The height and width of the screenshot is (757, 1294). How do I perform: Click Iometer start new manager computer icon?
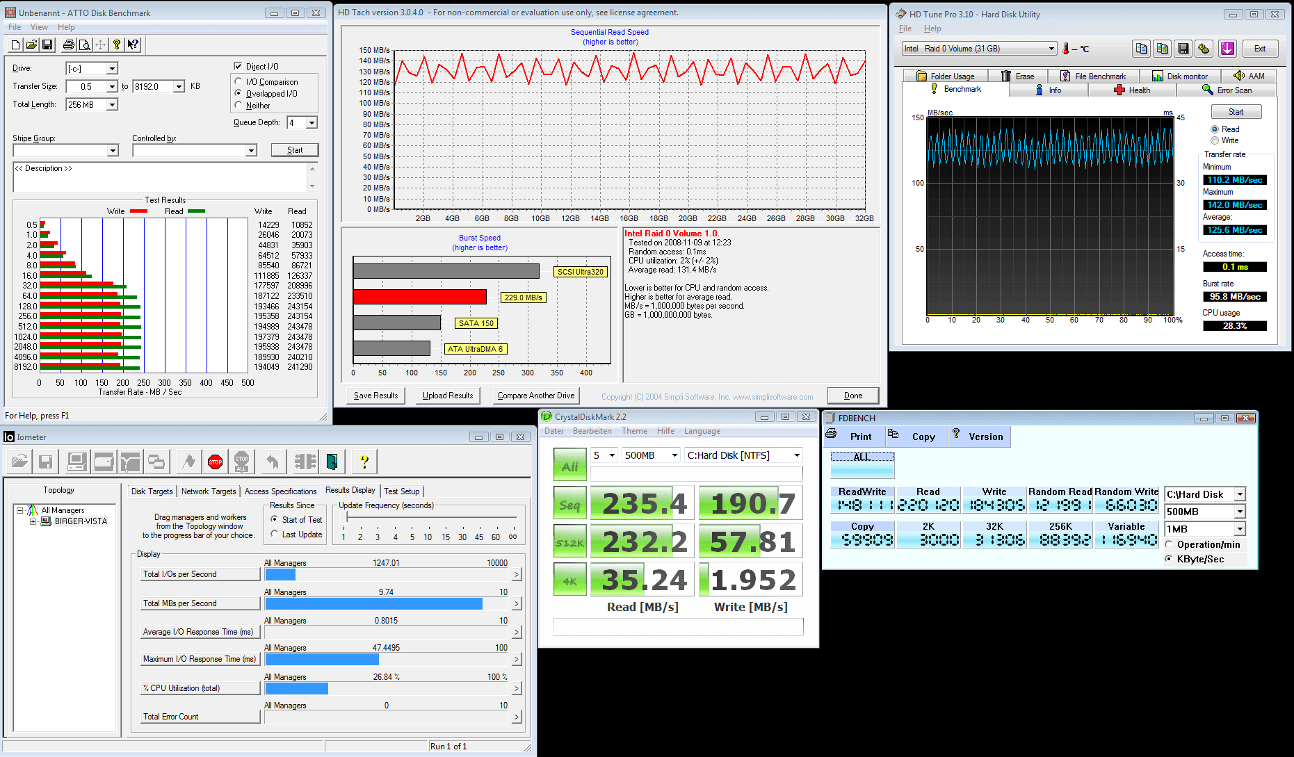[76, 462]
